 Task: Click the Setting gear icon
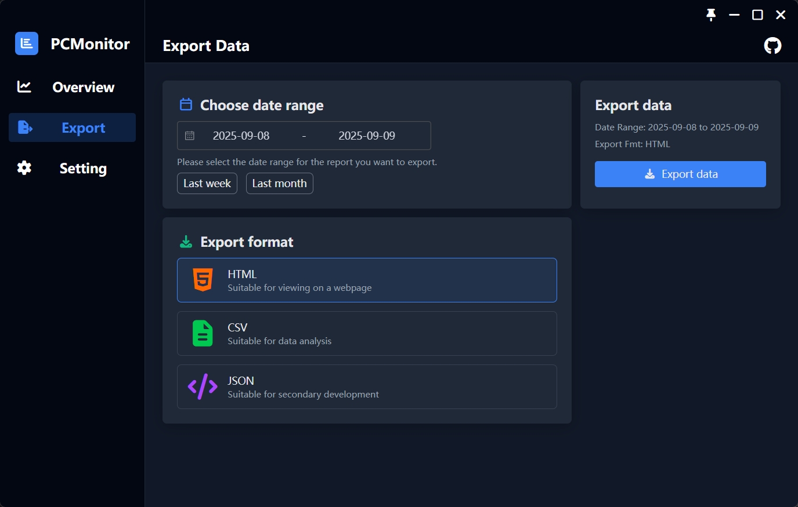[24, 168]
